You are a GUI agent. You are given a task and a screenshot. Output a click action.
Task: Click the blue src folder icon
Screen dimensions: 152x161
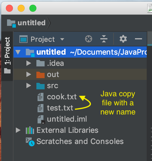pyautogui.click(x=40, y=86)
